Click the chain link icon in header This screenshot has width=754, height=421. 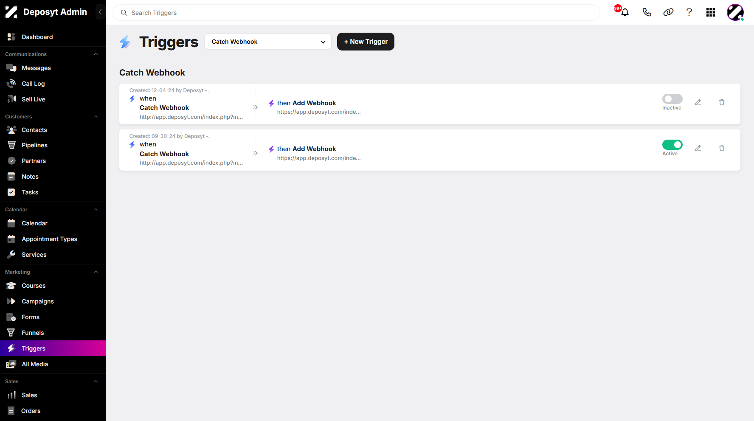[668, 12]
